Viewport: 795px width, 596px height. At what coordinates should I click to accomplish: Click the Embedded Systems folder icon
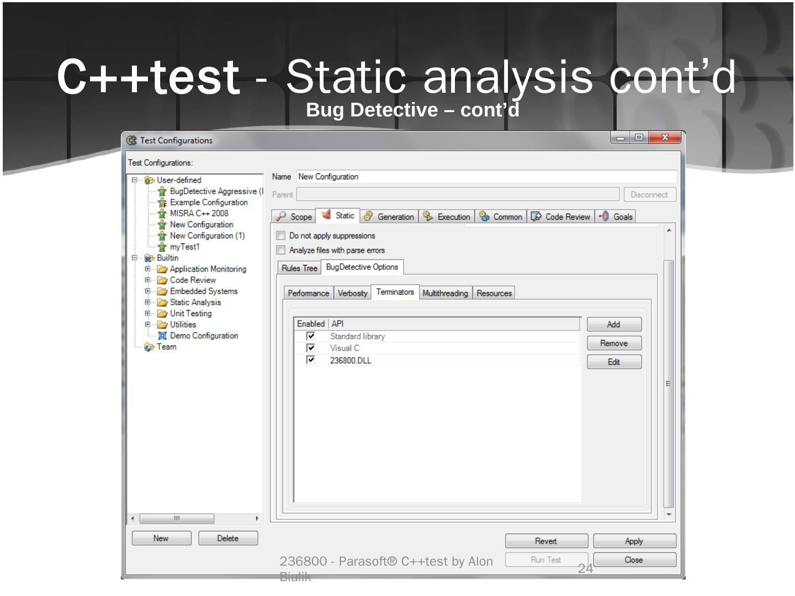[x=162, y=291]
